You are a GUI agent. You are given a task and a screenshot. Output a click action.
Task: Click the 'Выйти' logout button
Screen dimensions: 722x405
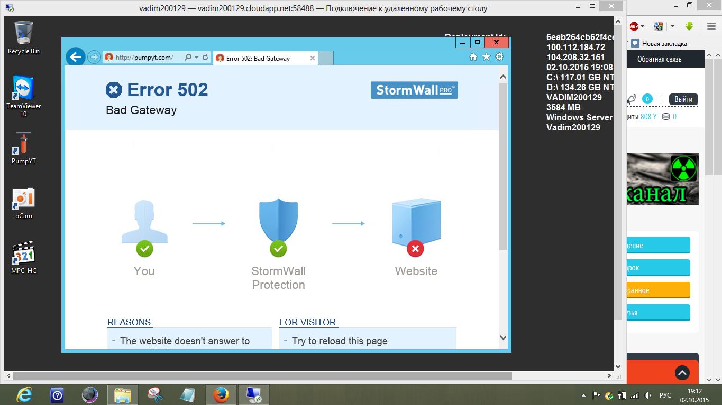683,99
